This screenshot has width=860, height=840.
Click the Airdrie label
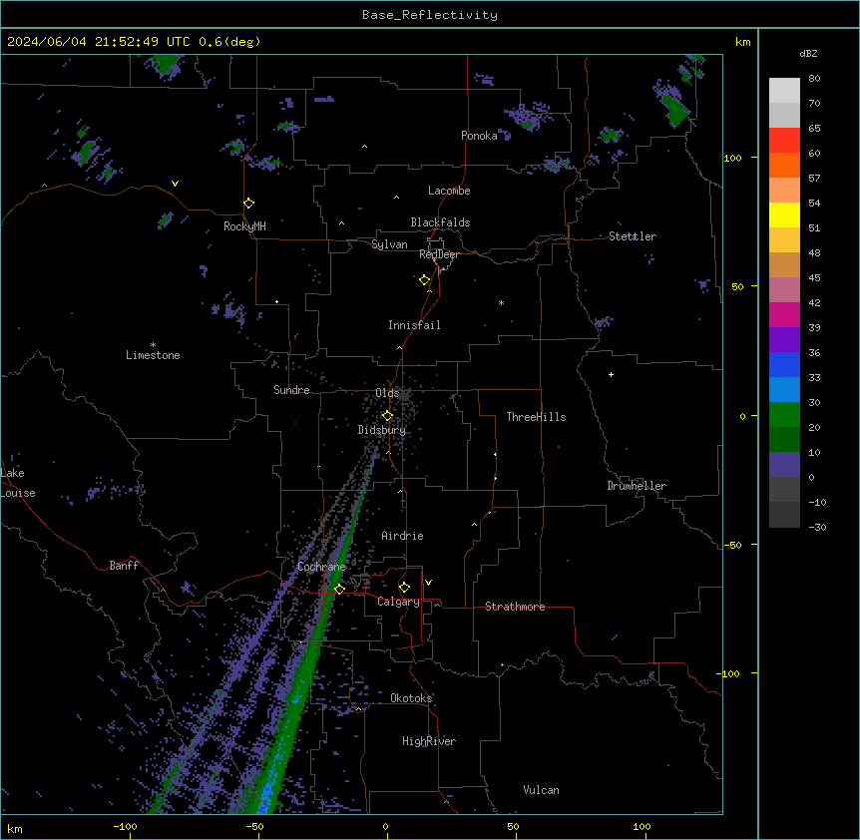point(402,536)
